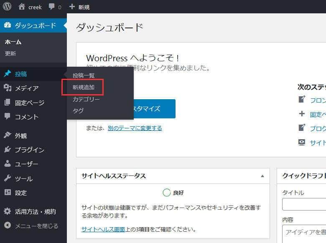
Task: Click the collapse arrow icon beside メニューを閉じる
Action: click(8, 225)
